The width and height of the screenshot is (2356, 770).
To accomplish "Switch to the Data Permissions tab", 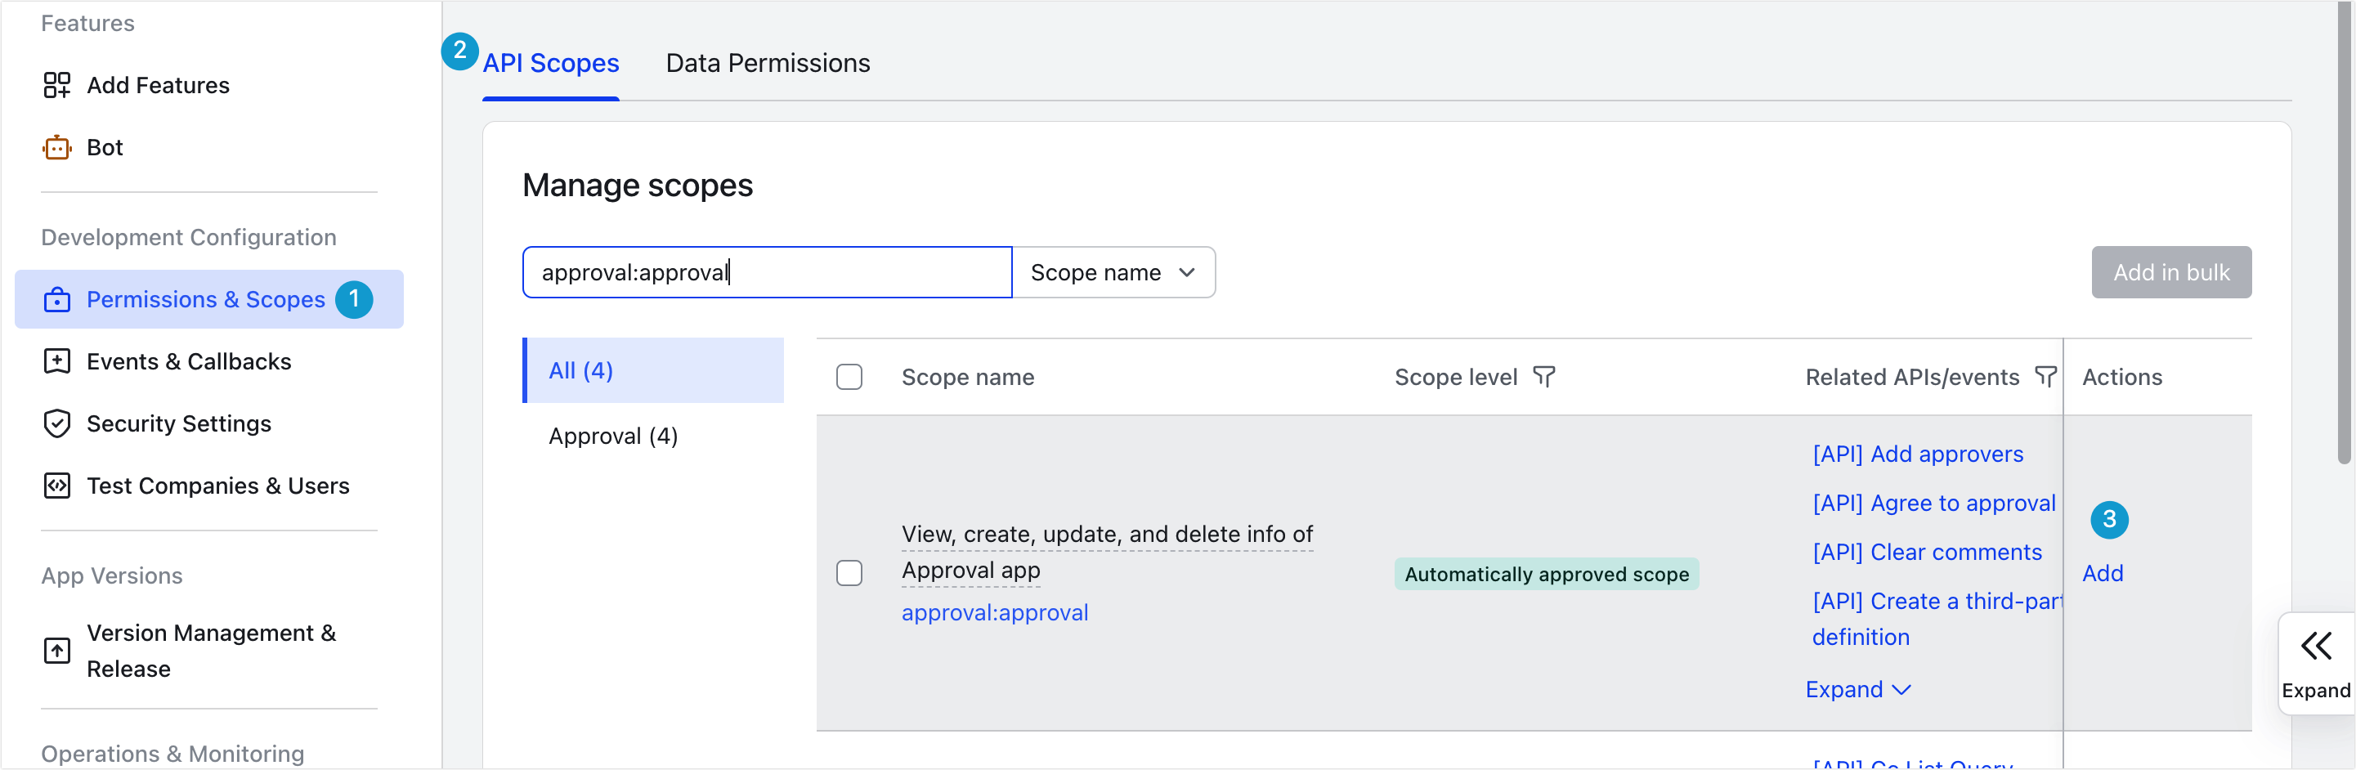I will [x=768, y=63].
